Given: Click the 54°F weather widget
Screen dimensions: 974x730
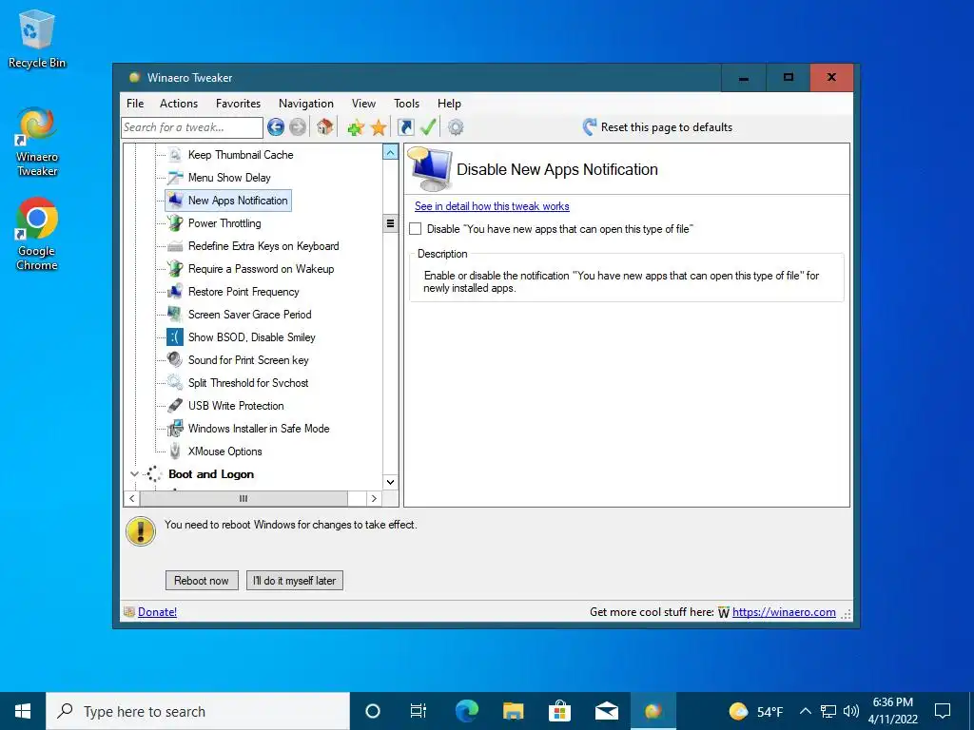Looking at the screenshot, I should 756,711.
